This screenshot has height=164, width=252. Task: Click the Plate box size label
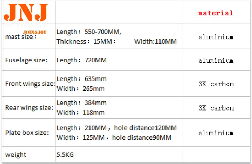27,133
